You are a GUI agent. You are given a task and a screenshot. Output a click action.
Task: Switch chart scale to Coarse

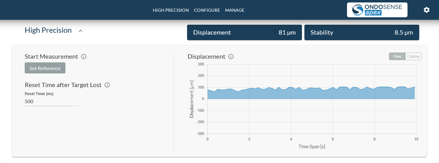[x=413, y=56]
